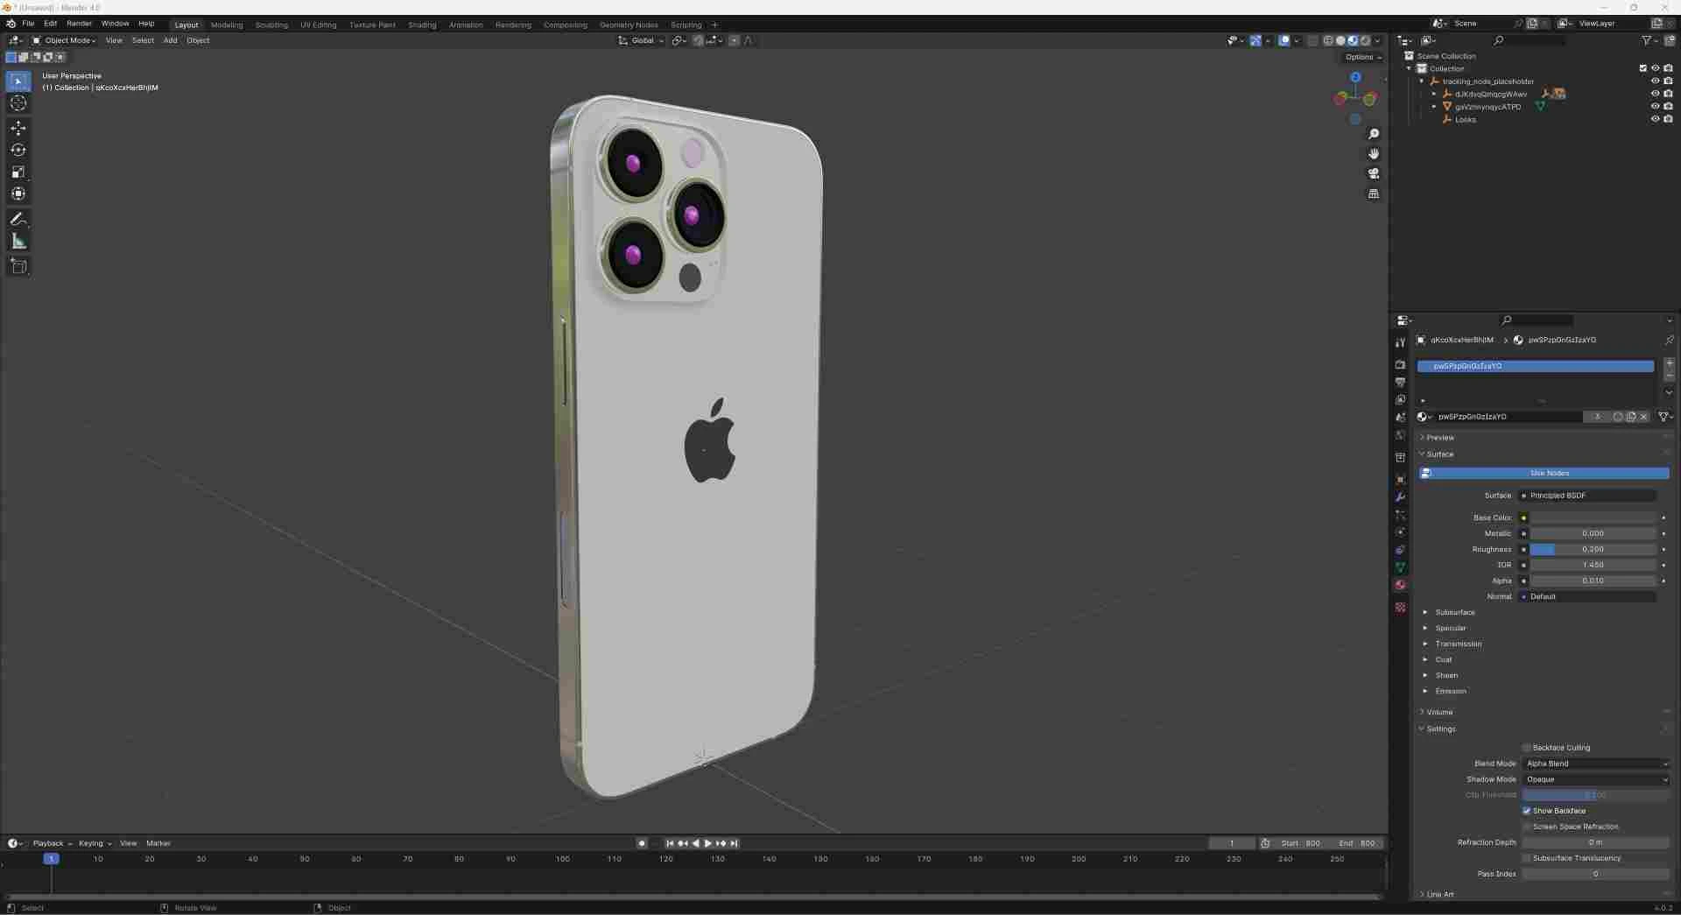Open the Object Data properties tab
Screen dimensions: 1681x915
1400,567
